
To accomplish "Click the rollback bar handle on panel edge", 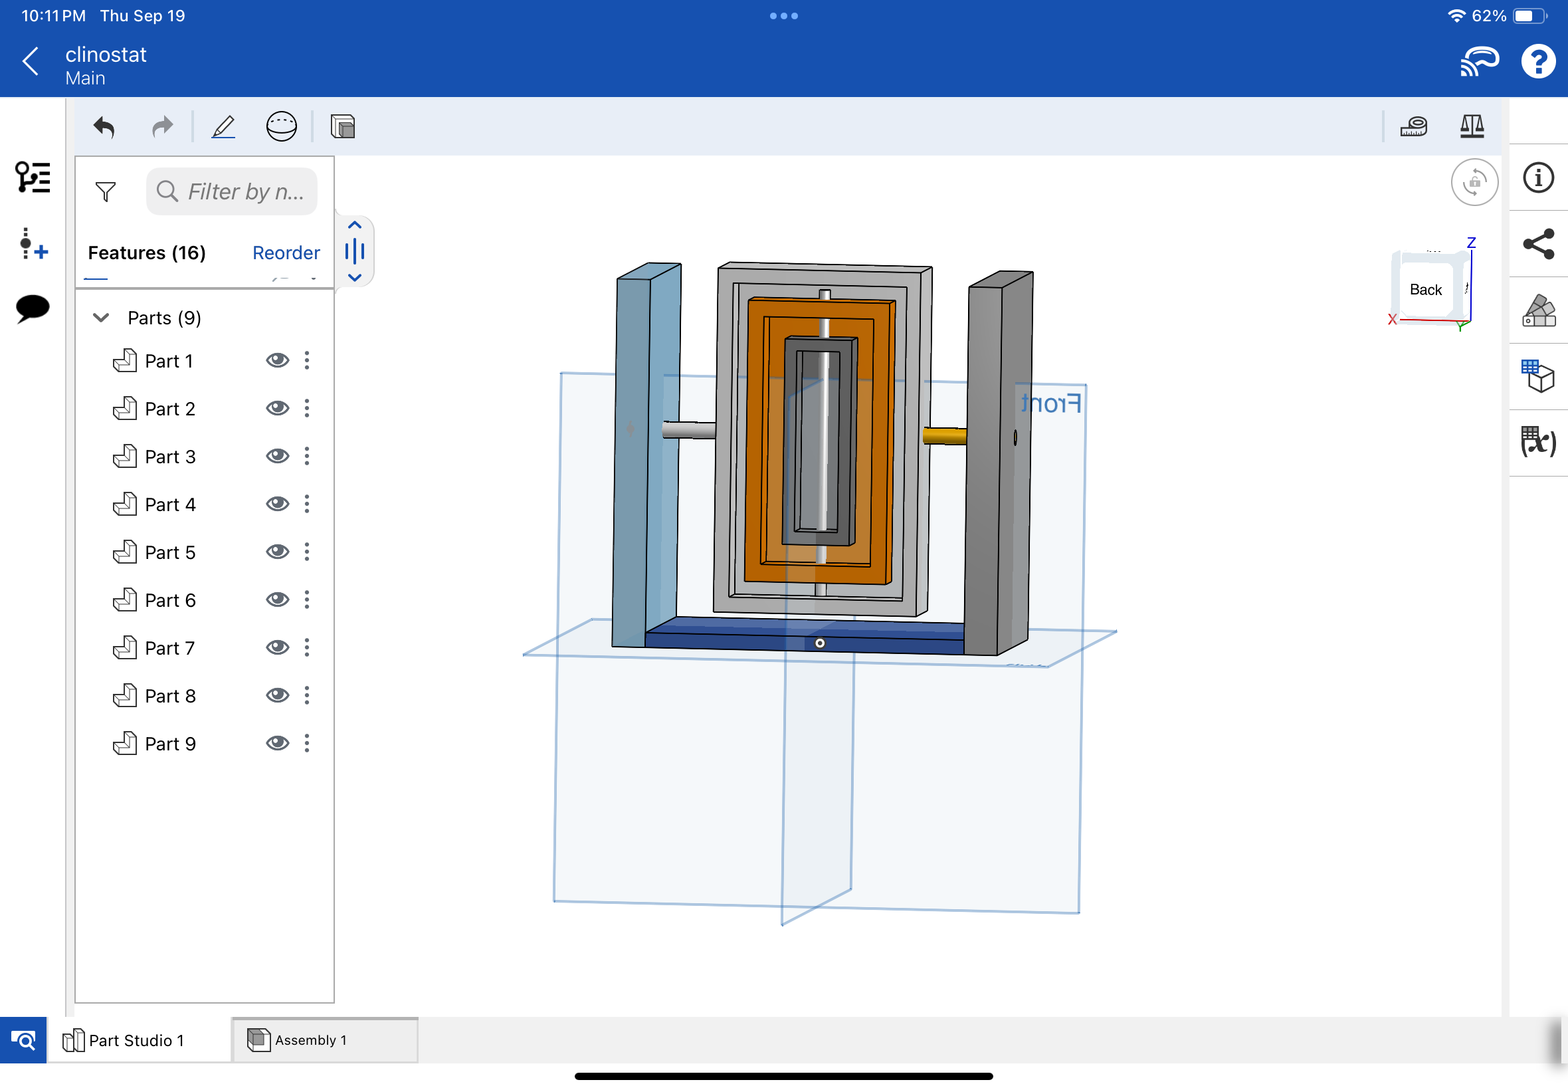I will pyautogui.click(x=355, y=251).
